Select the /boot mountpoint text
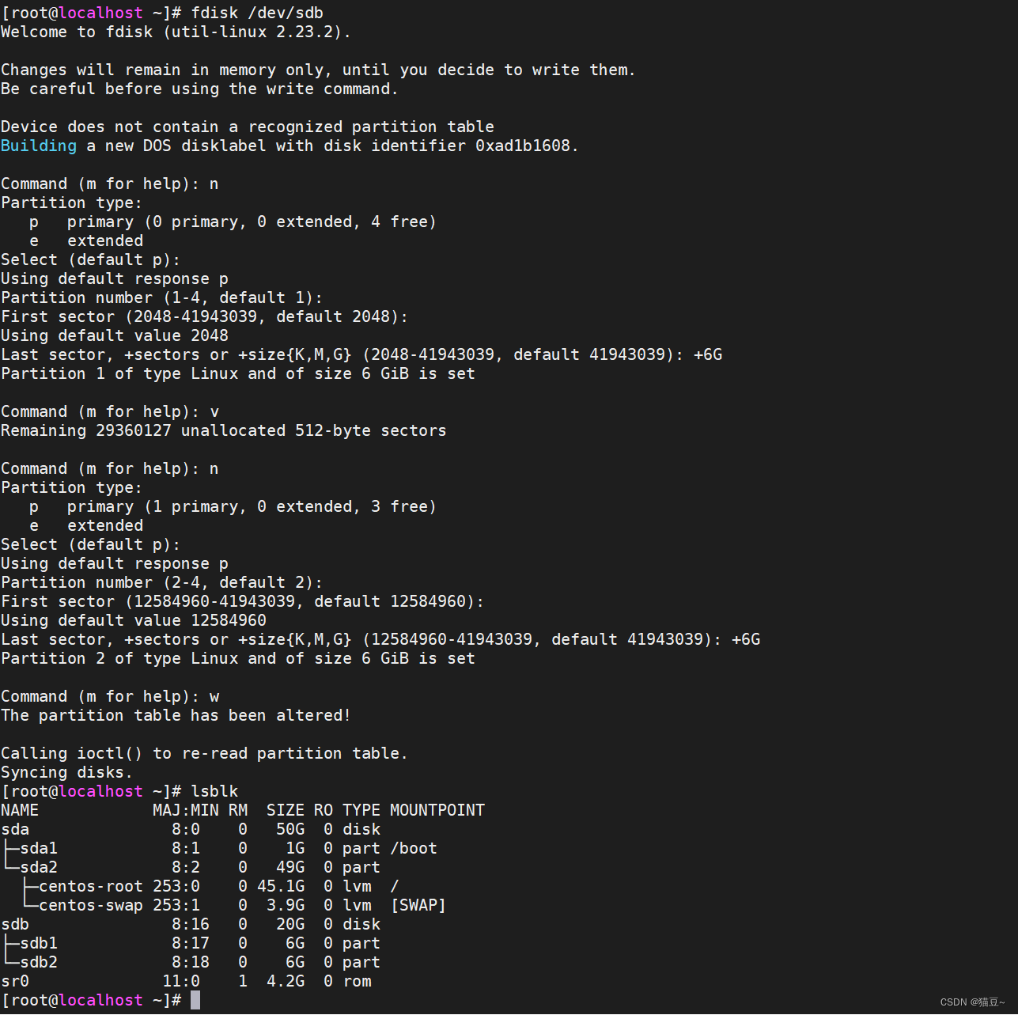Viewport: 1018px width, 1015px height. tap(413, 847)
